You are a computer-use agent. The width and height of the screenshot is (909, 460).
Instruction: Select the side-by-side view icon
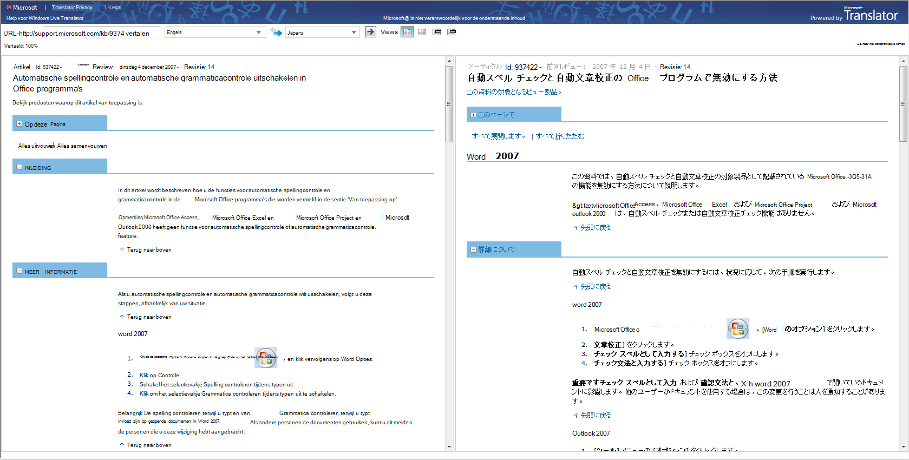407,32
